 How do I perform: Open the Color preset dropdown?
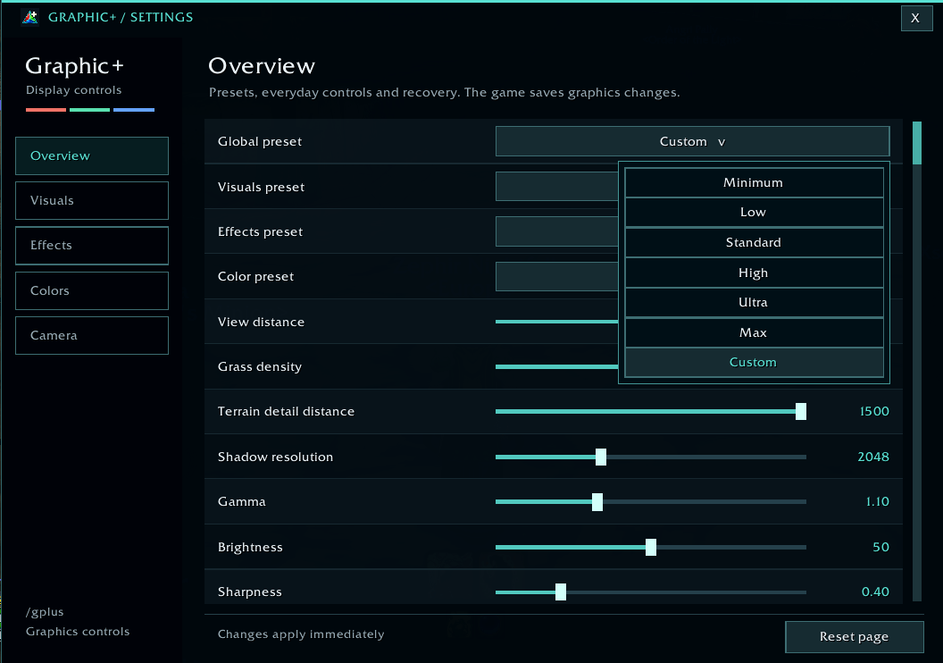point(556,276)
